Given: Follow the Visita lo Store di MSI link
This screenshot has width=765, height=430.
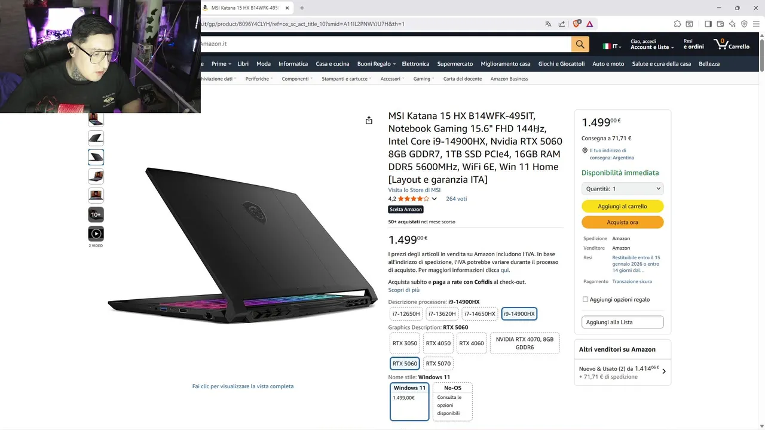Looking at the screenshot, I should pos(414,190).
